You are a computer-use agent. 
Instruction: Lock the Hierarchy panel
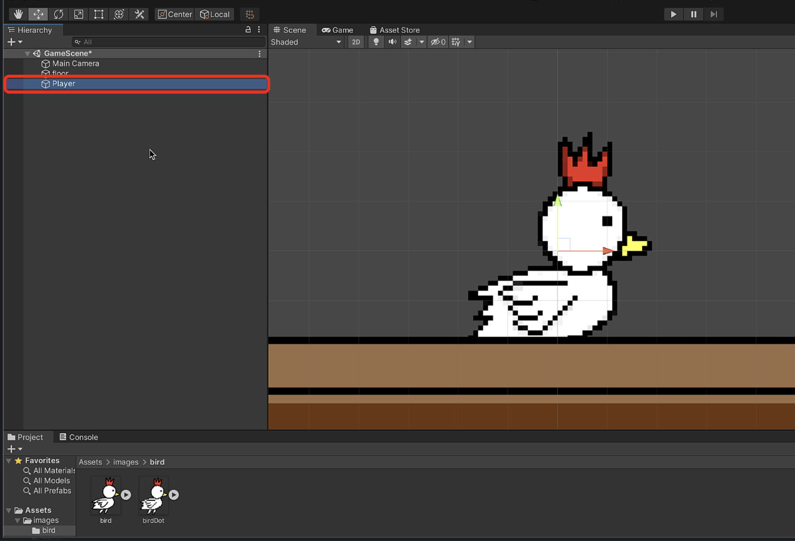(248, 30)
